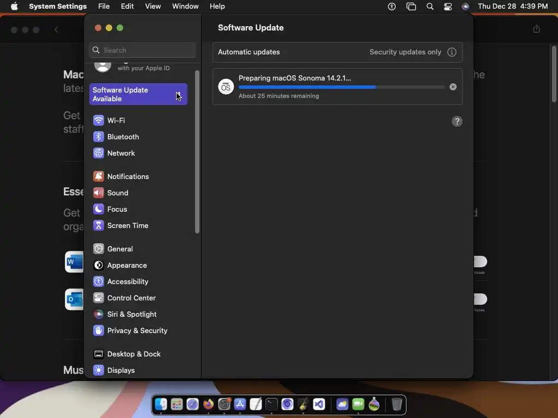Viewport: 558px width, 418px height.
Task: Open Control Center from menu bar
Action: tap(448, 7)
